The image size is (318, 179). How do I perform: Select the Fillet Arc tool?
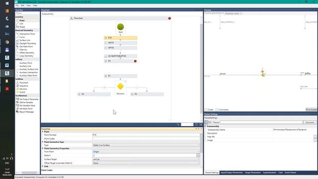[x=23, y=50]
